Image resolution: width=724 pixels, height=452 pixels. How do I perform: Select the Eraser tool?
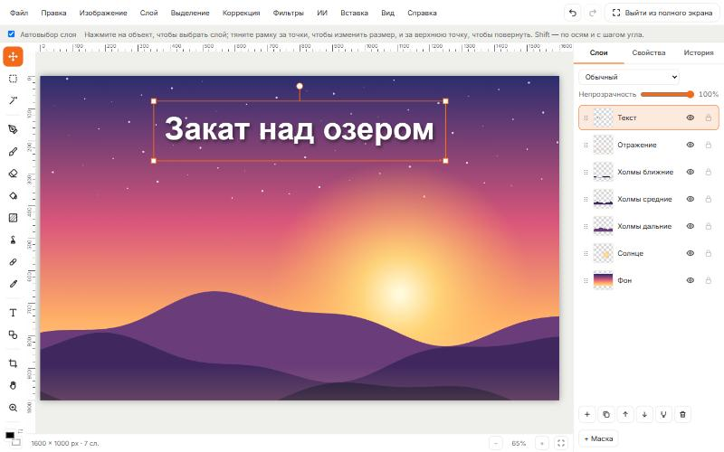coord(13,174)
